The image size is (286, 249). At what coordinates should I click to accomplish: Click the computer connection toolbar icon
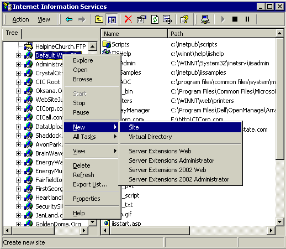[x=205, y=19]
